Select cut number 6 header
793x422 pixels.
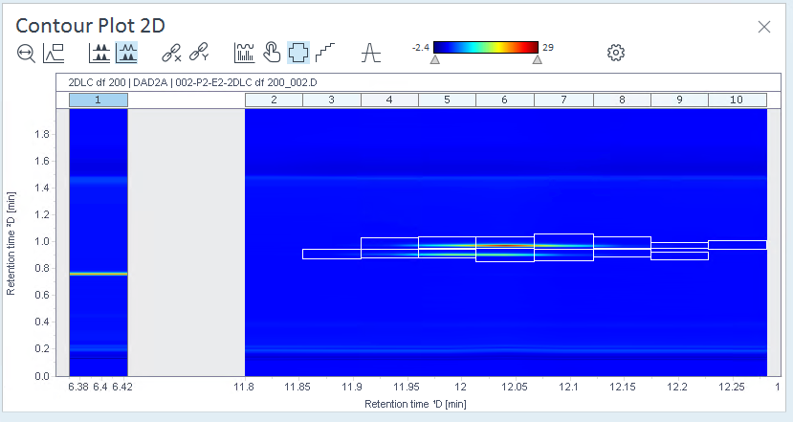505,100
